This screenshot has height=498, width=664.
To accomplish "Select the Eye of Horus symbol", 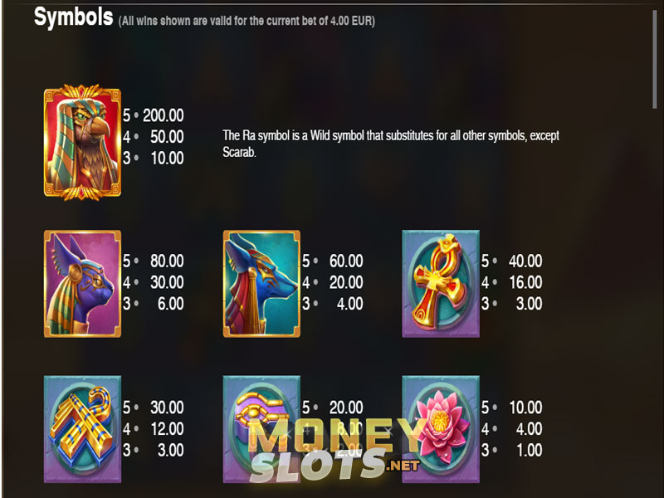I will pos(261,429).
